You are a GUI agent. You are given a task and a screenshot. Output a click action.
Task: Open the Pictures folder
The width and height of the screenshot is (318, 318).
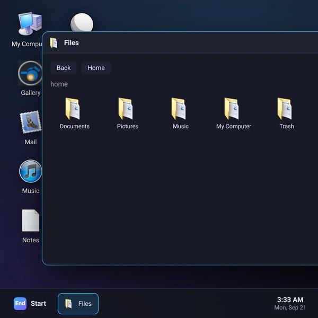click(x=128, y=113)
